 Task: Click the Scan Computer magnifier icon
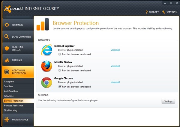pyautogui.click(x=7, y=37)
